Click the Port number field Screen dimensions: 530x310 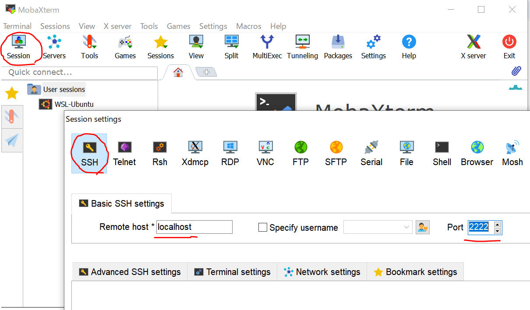[x=481, y=227]
